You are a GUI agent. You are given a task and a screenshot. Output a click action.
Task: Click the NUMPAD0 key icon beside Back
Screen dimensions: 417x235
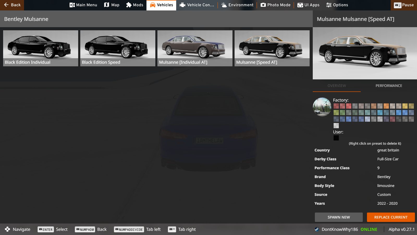85,229
